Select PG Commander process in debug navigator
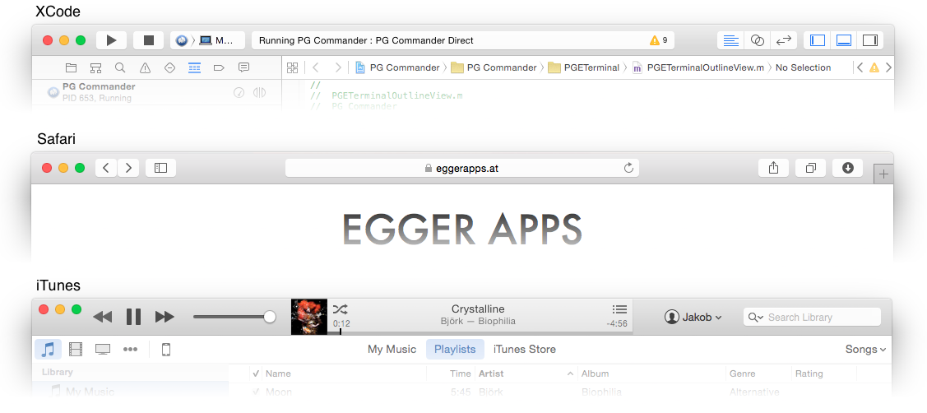The width and height of the screenshot is (927, 413). coord(156,92)
